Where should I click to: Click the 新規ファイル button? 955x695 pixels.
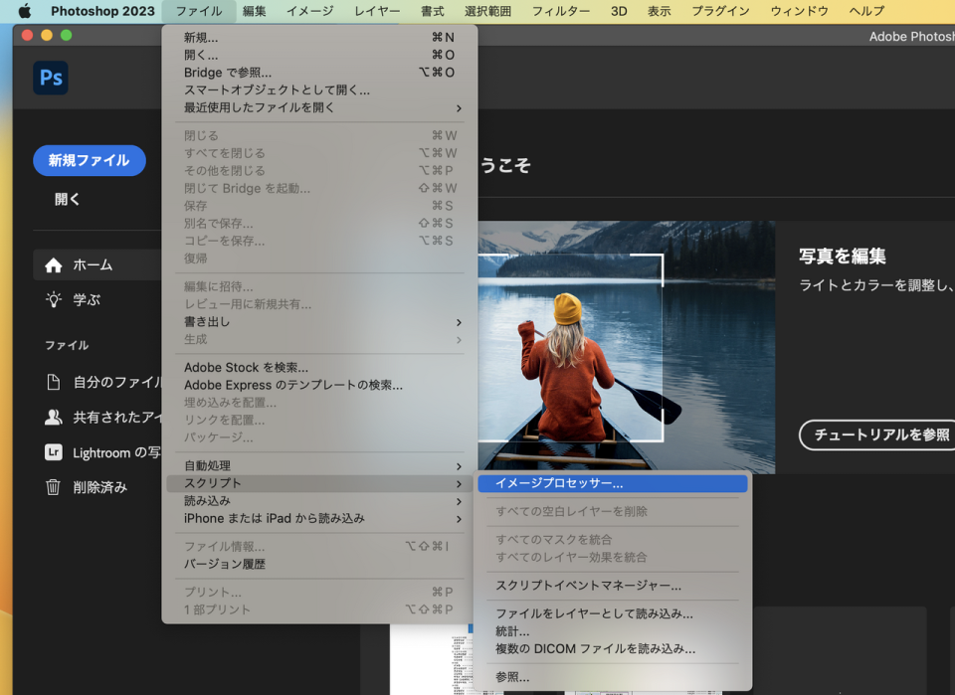90,161
